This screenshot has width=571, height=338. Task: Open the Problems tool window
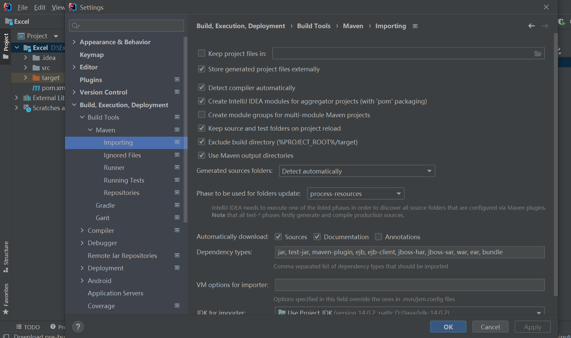point(53,327)
